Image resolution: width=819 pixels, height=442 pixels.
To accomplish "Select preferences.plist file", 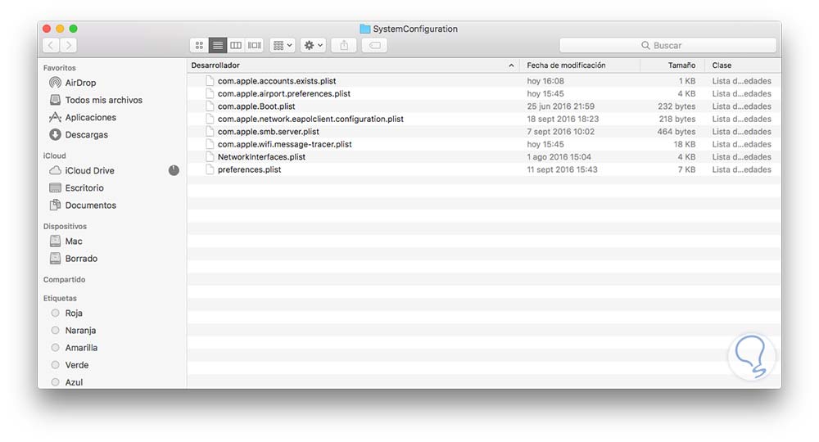I will [249, 169].
